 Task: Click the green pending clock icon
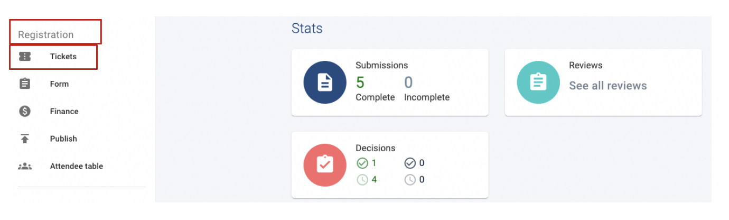(x=362, y=180)
